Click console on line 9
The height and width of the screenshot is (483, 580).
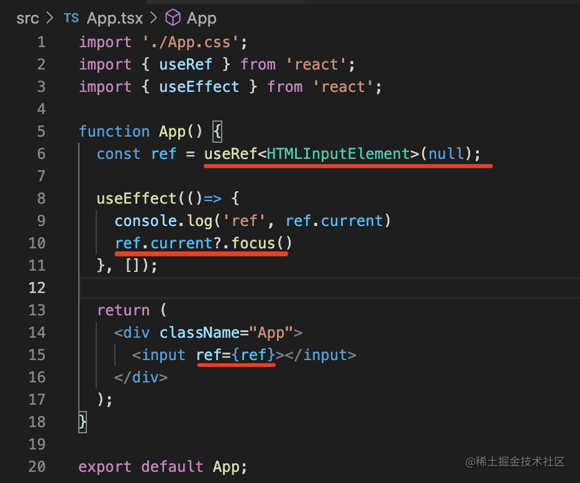[146, 221]
